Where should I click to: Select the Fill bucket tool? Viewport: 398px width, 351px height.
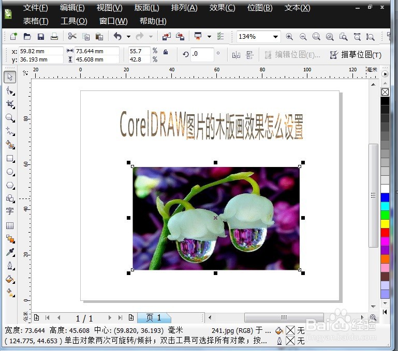pos(10,279)
